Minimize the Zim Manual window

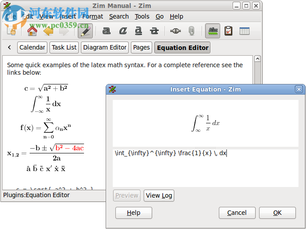pos(237,6)
